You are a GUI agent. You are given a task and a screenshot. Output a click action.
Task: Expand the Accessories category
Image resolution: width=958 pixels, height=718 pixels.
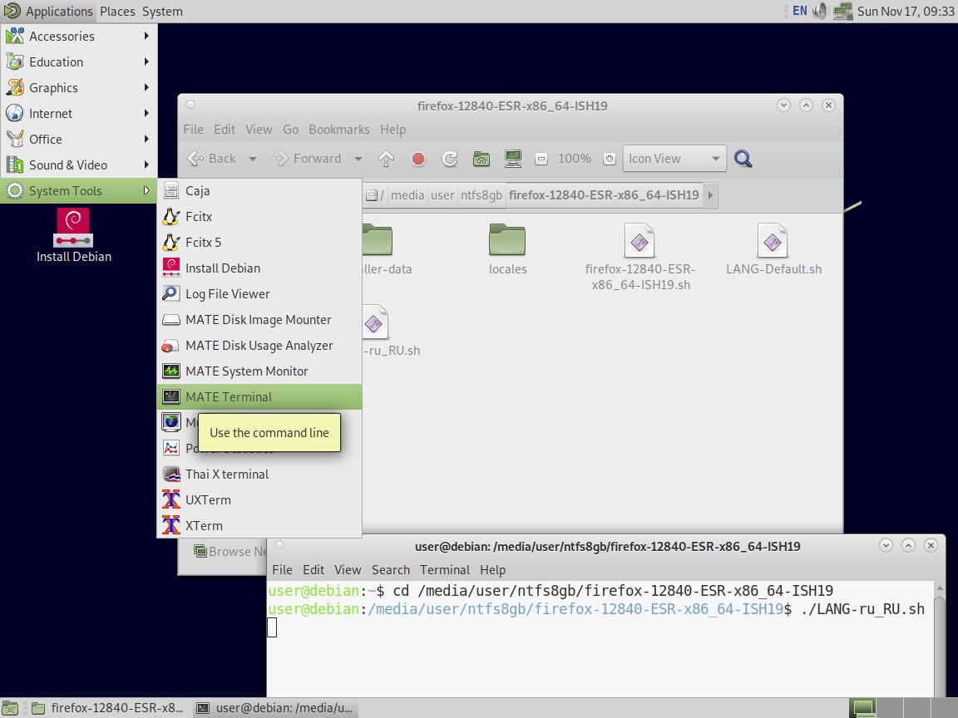pyautogui.click(x=78, y=37)
